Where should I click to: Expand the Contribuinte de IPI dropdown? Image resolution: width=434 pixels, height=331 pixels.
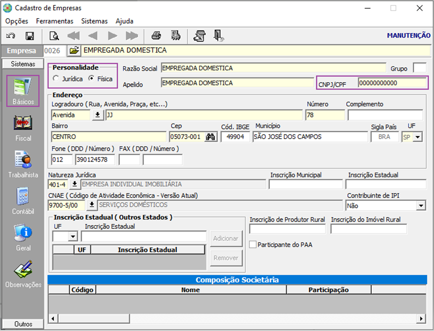tap(421, 206)
